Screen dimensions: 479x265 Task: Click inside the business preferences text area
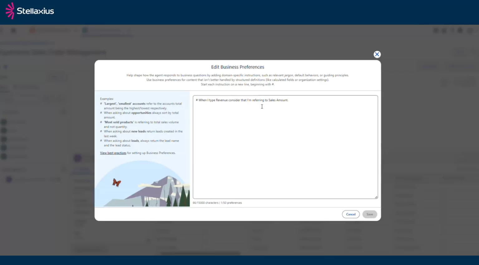[285, 147]
